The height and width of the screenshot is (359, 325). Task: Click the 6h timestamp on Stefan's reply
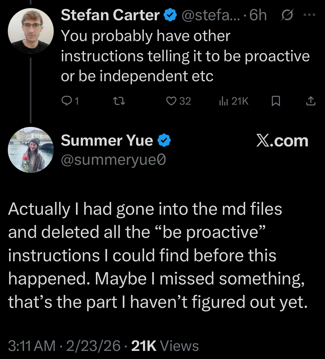coord(258,15)
